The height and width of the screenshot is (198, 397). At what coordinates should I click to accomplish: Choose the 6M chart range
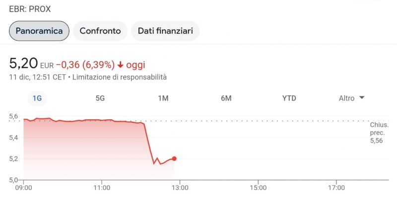click(x=226, y=98)
